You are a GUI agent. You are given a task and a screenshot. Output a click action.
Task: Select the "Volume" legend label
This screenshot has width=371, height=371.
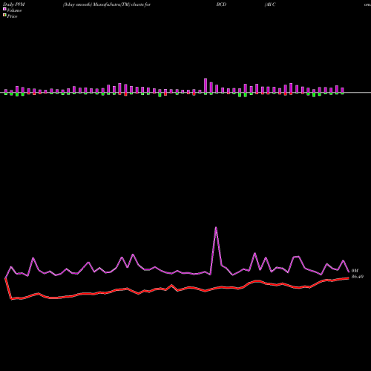tap(14, 10)
